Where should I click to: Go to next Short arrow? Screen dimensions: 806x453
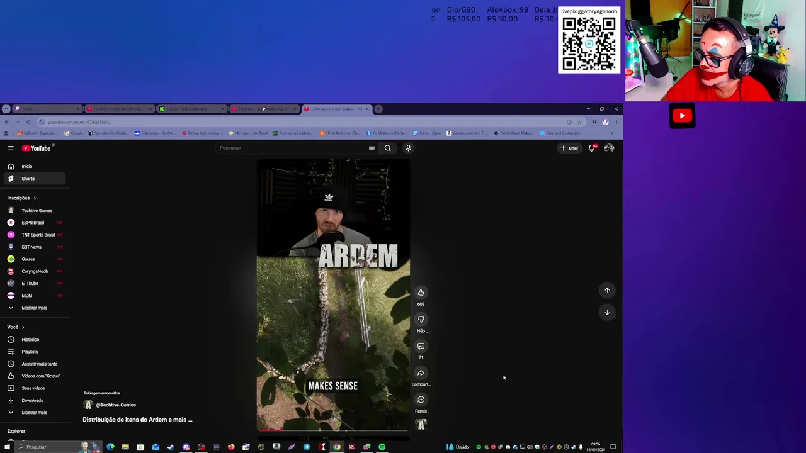607,312
